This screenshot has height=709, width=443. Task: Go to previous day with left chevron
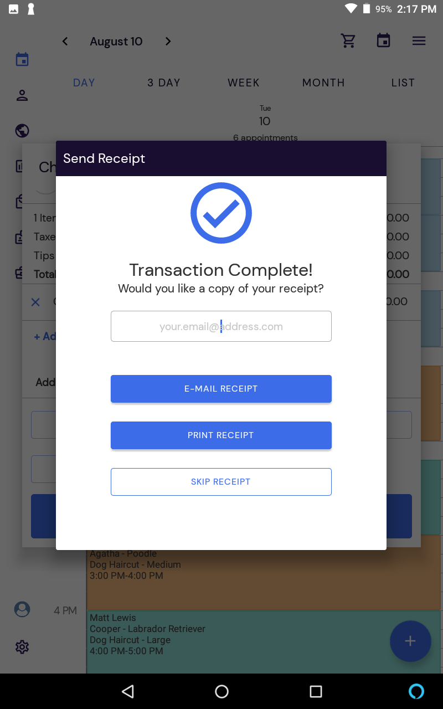pyautogui.click(x=65, y=42)
